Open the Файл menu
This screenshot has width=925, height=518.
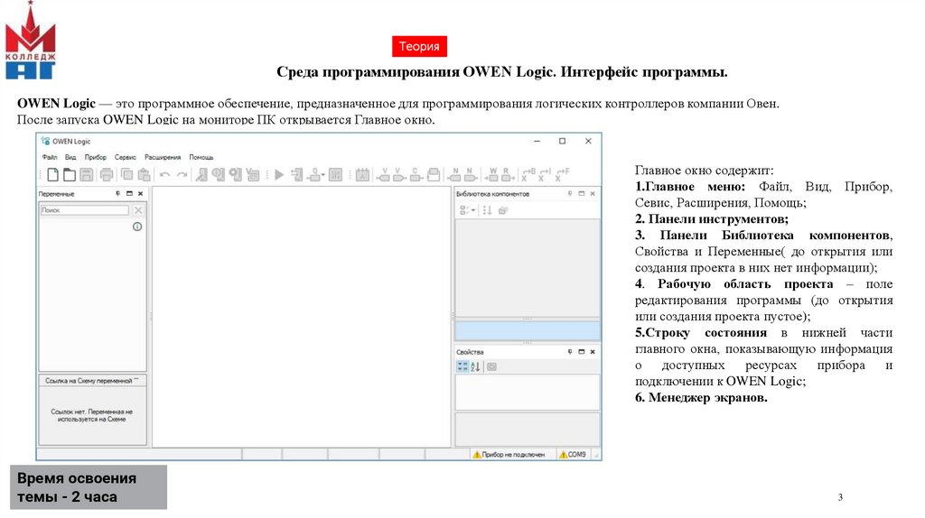click(50, 157)
